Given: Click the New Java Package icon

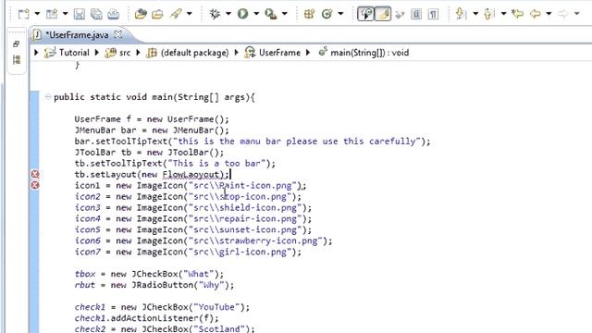Looking at the screenshot, I should coord(309,14).
